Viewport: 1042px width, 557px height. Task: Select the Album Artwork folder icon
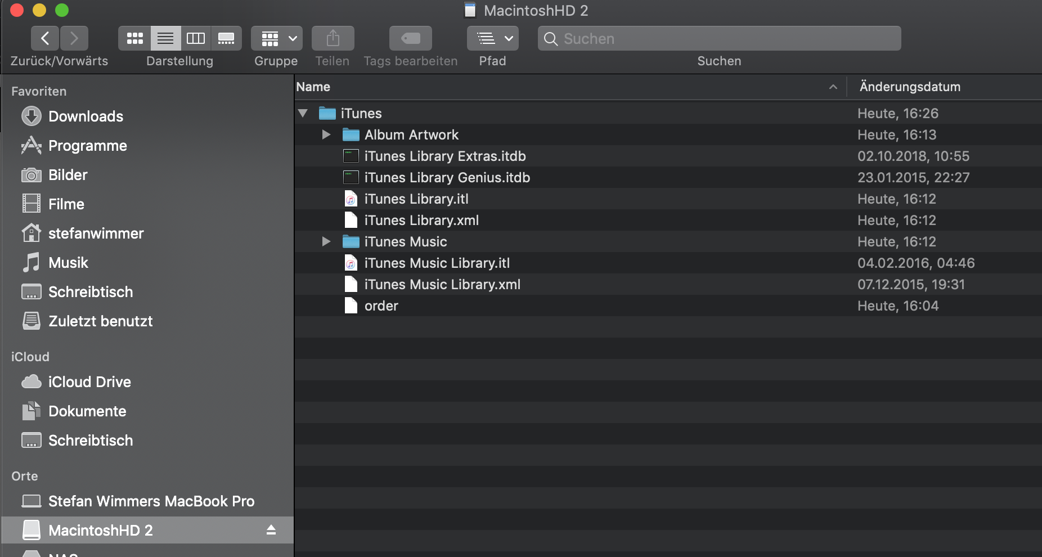[351, 134]
